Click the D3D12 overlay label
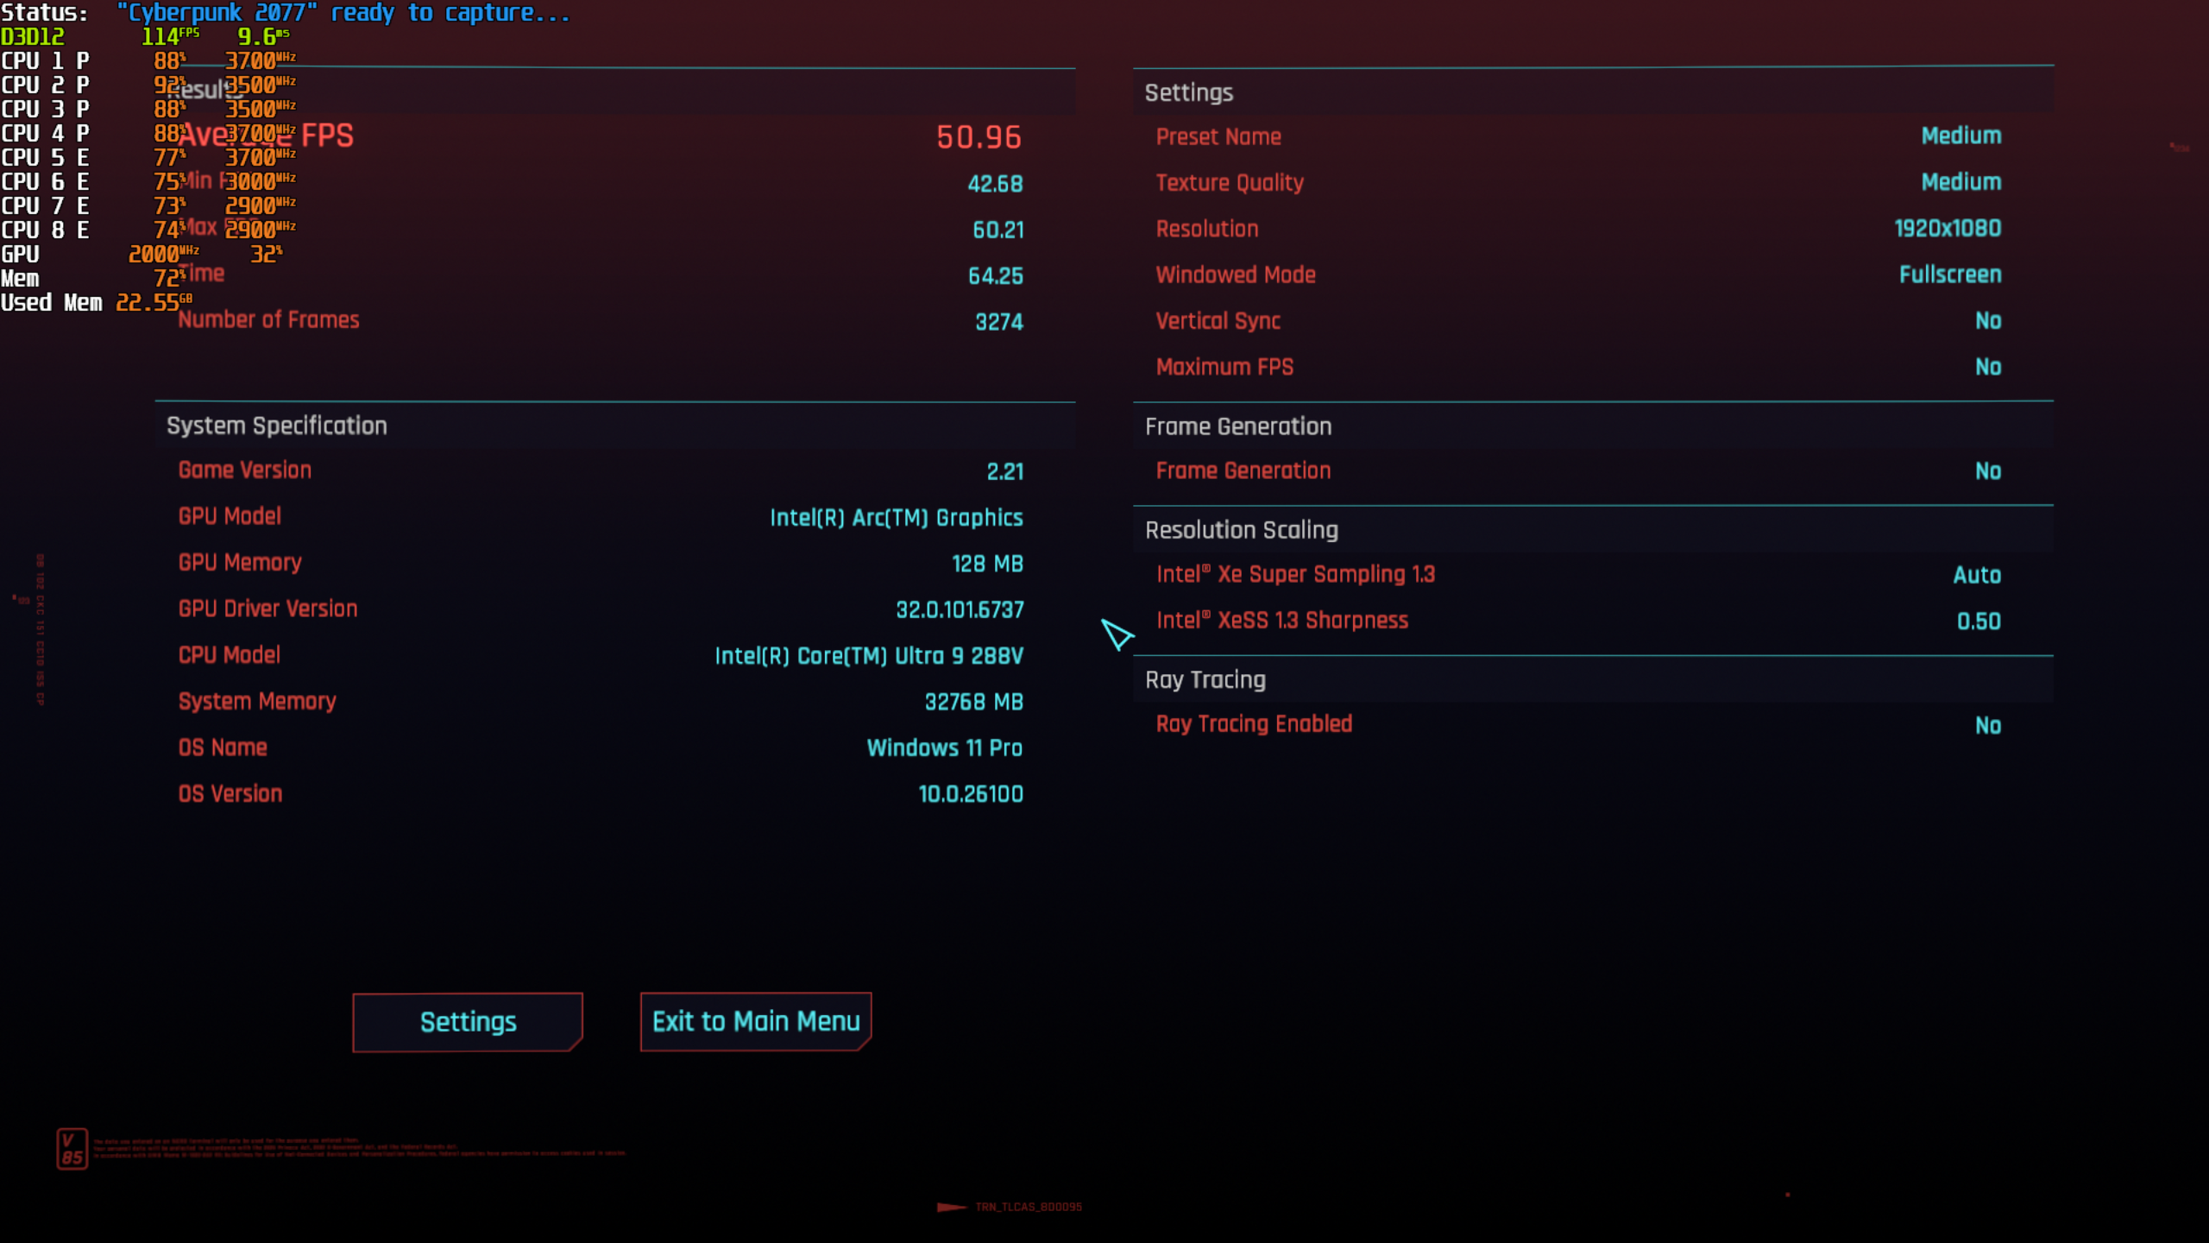This screenshot has height=1243, width=2209. coord(33,36)
